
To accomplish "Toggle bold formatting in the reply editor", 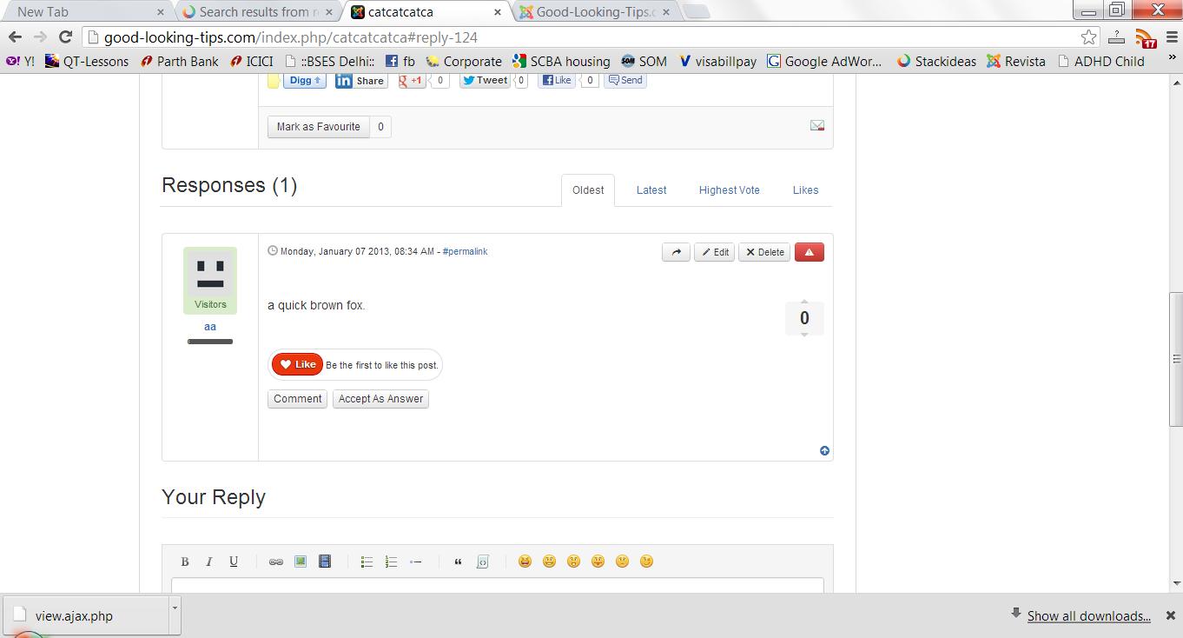I will tap(184, 561).
